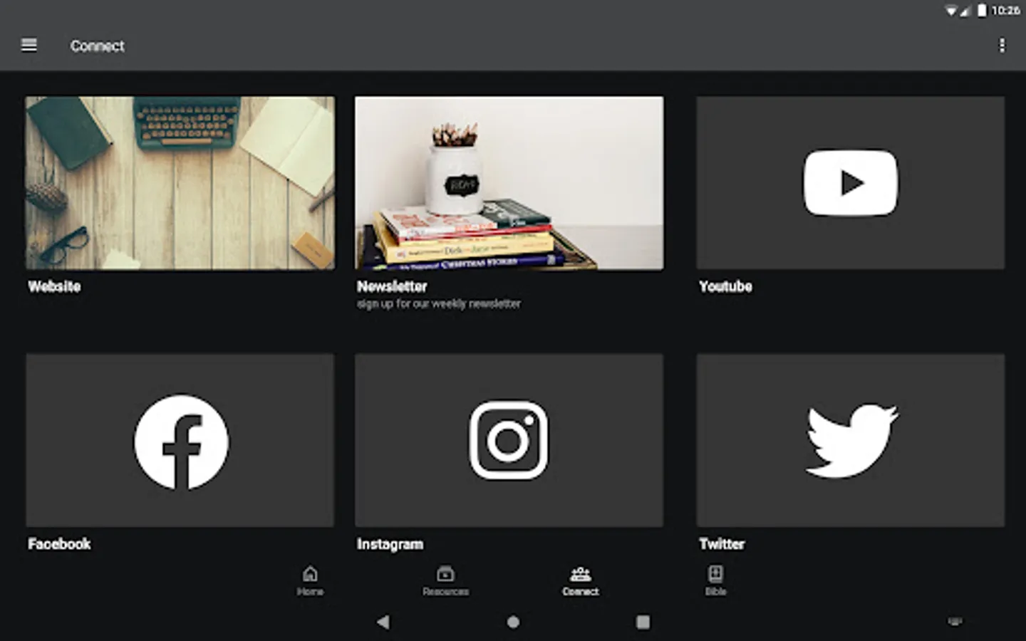Click 'sign up for our weekly newsletter' text
The height and width of the screenshot is (641, 1026).
pos(439,304)
